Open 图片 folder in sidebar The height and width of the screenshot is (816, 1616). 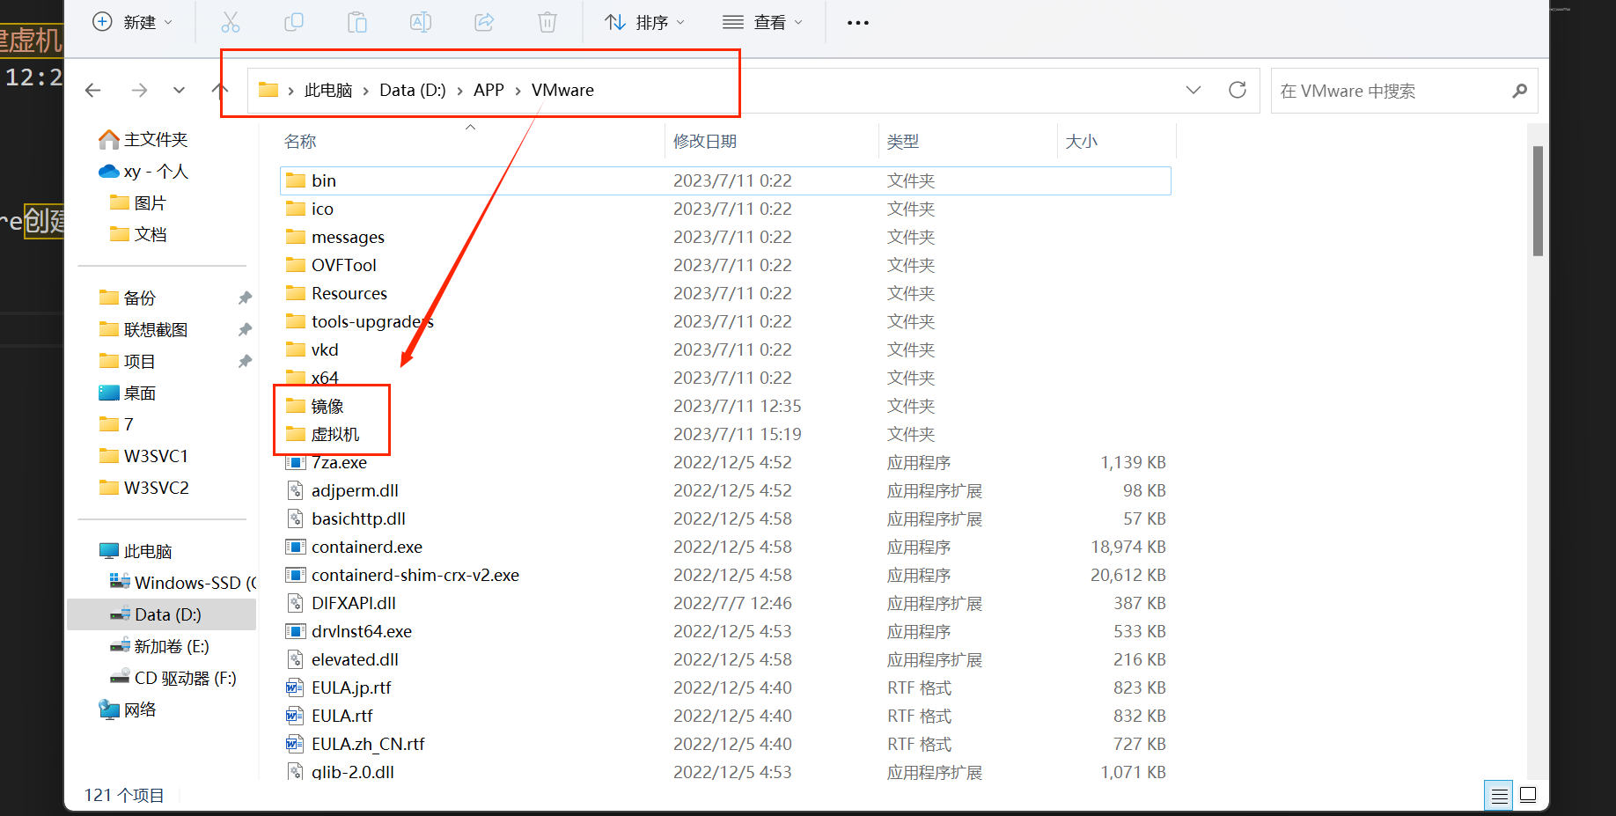click(x=138, y=202)
